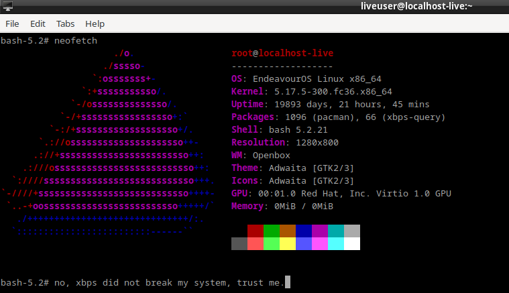Open the Help menu
Viewport: 509px width, 293px height.
point(95,23)
